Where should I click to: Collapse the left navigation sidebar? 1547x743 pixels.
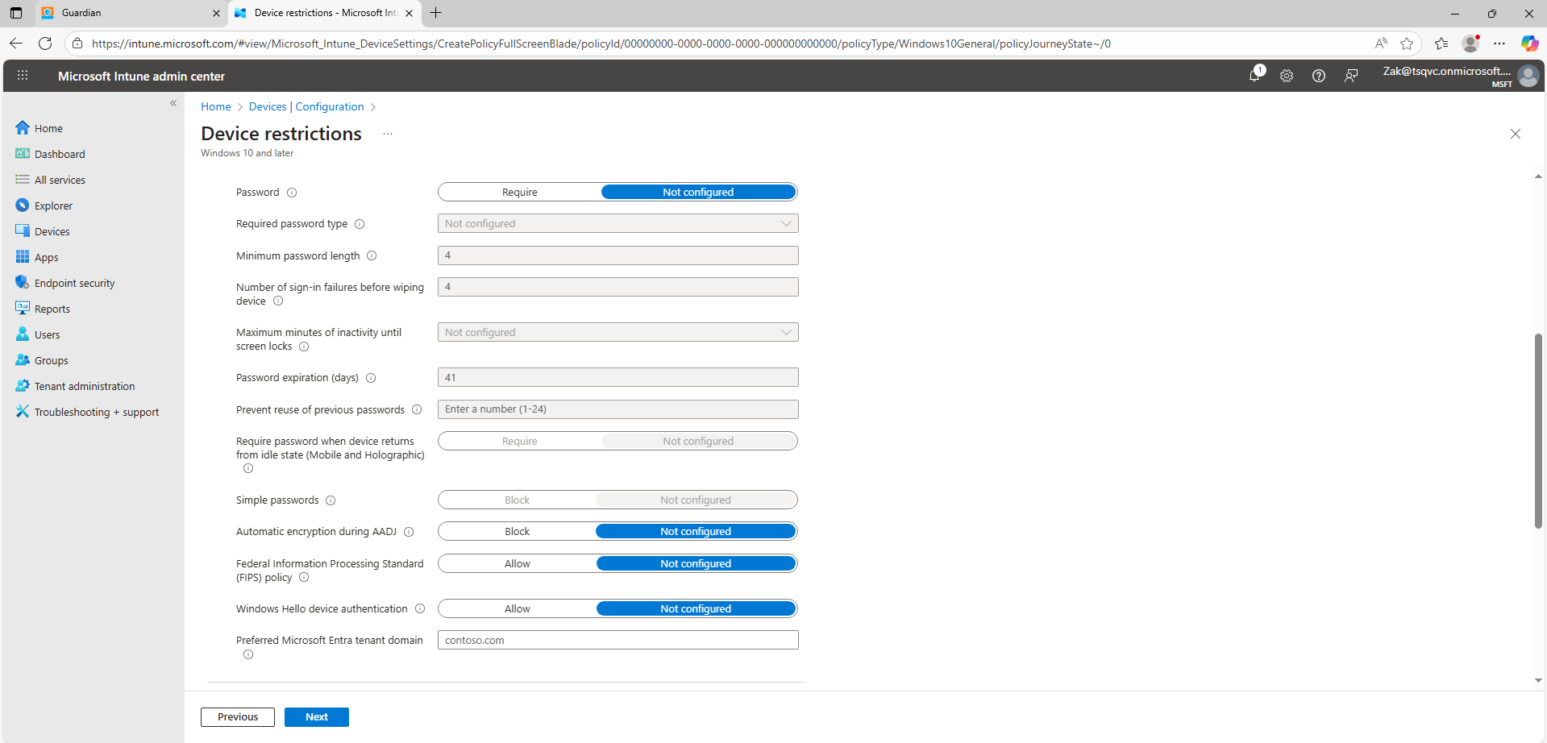tap(173, 103)
